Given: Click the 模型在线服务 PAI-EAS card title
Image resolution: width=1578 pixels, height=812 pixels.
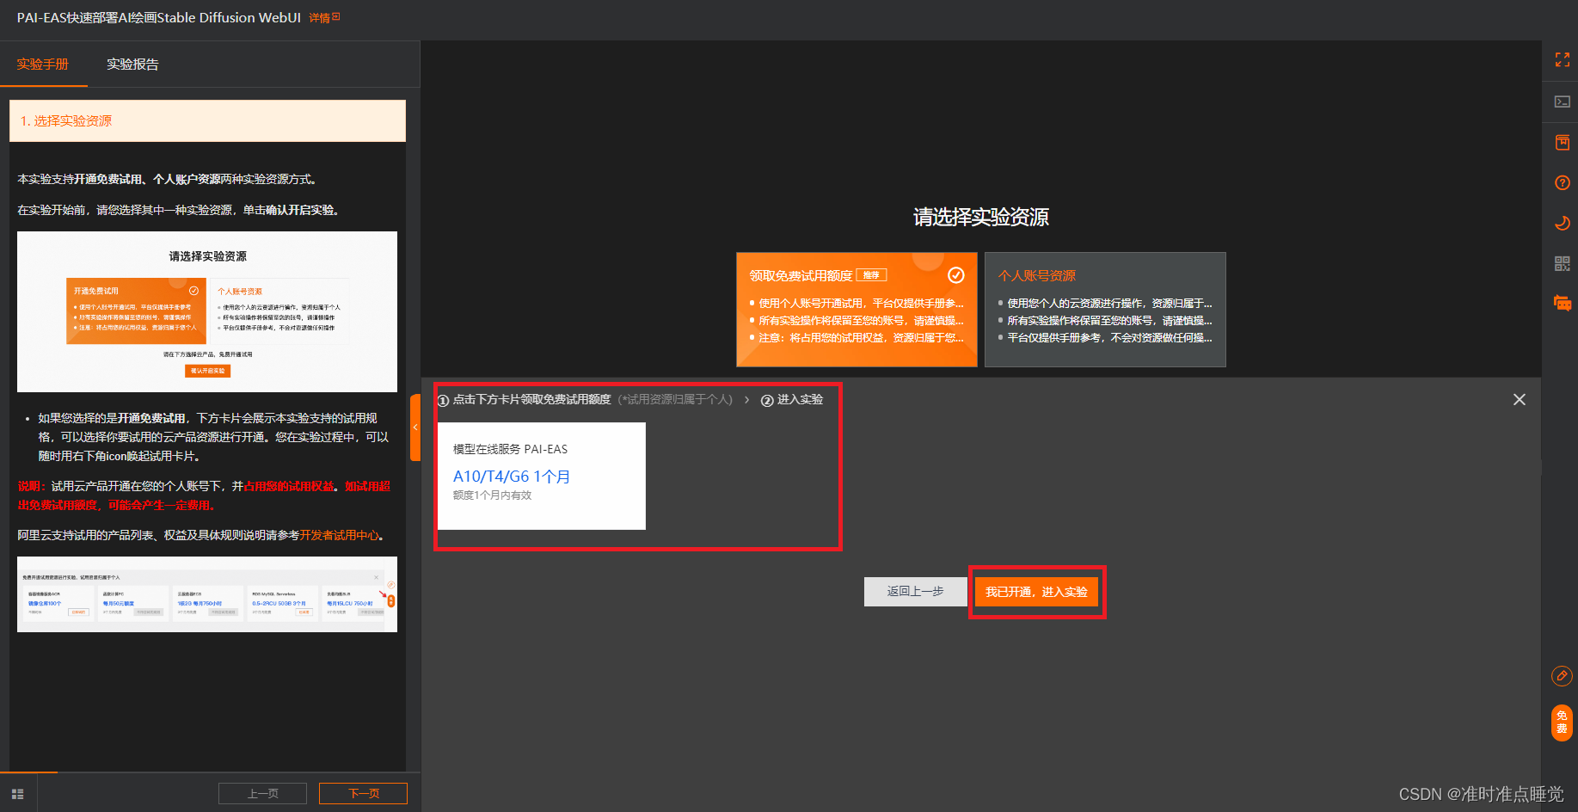Looking at the screenshot, I should (x=510, y=449).
